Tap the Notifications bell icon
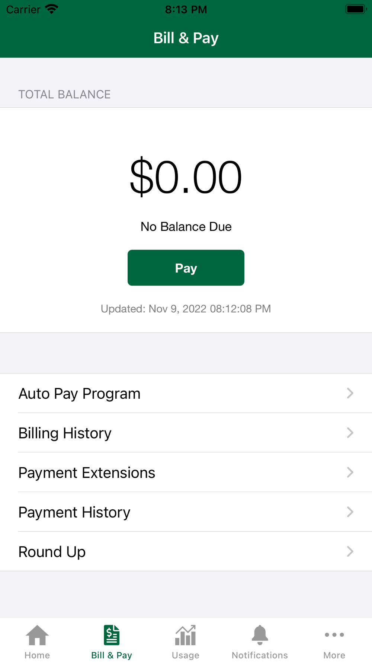This screenshot has height=662, width=372. click(260, 635)
